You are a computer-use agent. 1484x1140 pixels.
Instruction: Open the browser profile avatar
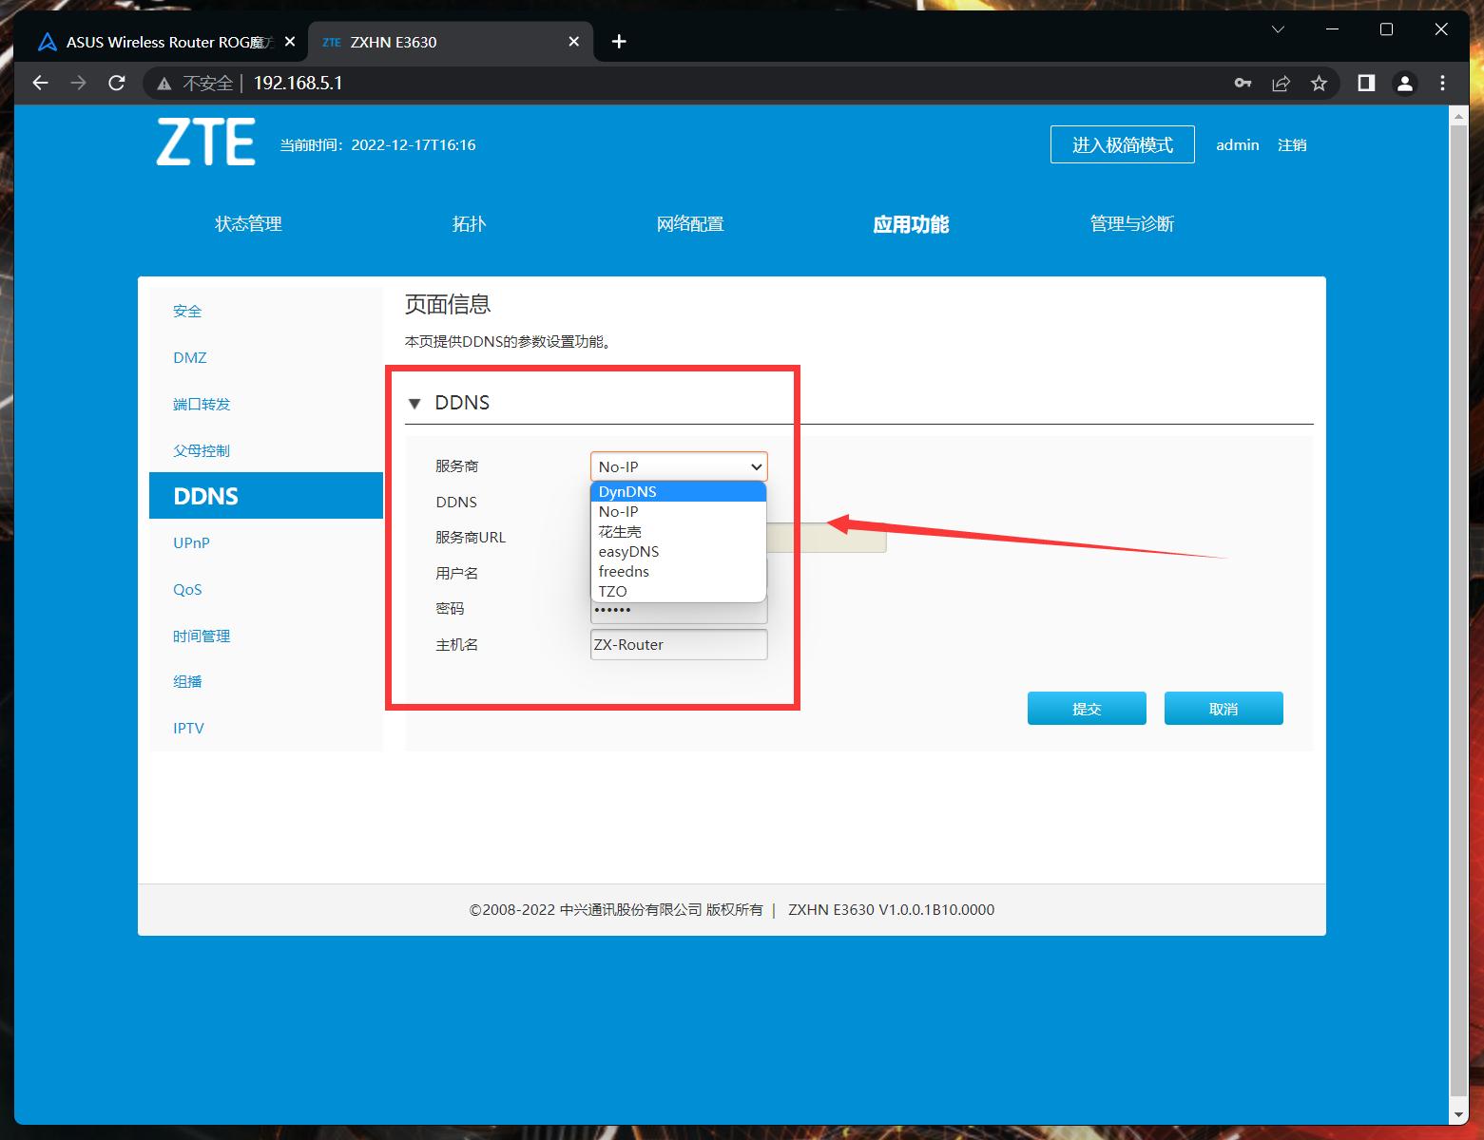[1404, 84]
